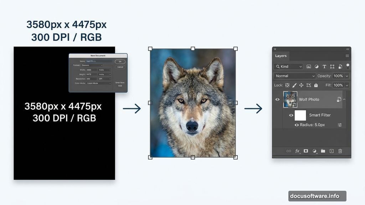Toggle Smart Filter visibility
This screenshot has width=365, height=205.
[x=292, y=115]
